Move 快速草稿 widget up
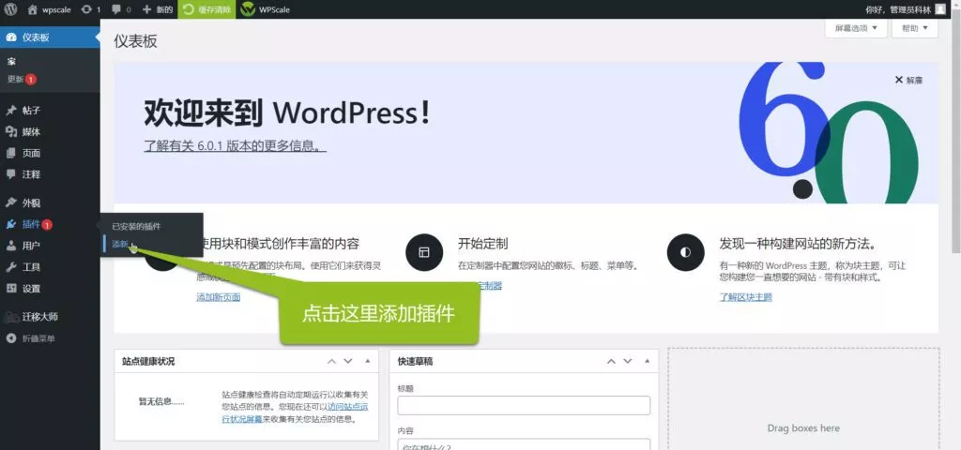 611,361
